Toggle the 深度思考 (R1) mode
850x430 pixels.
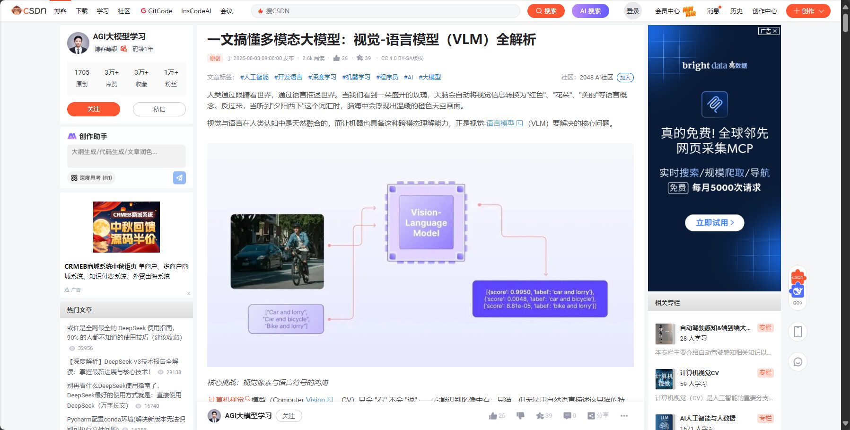(91, 178)
